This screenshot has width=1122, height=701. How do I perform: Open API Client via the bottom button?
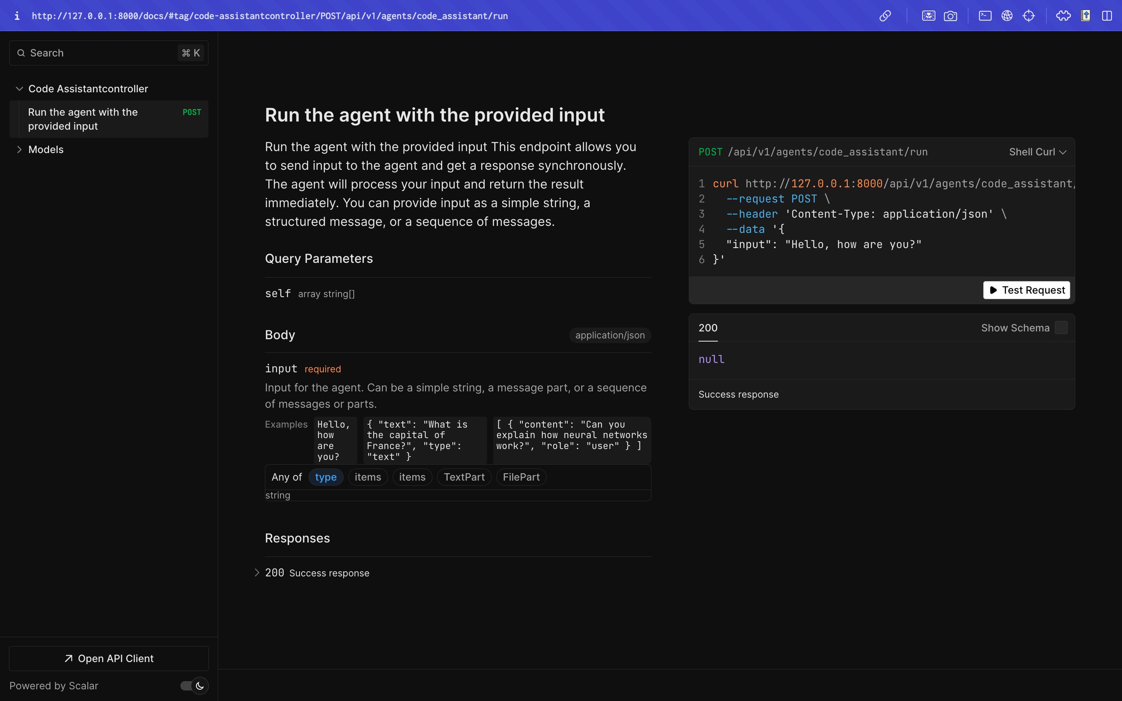click(109, 658)
